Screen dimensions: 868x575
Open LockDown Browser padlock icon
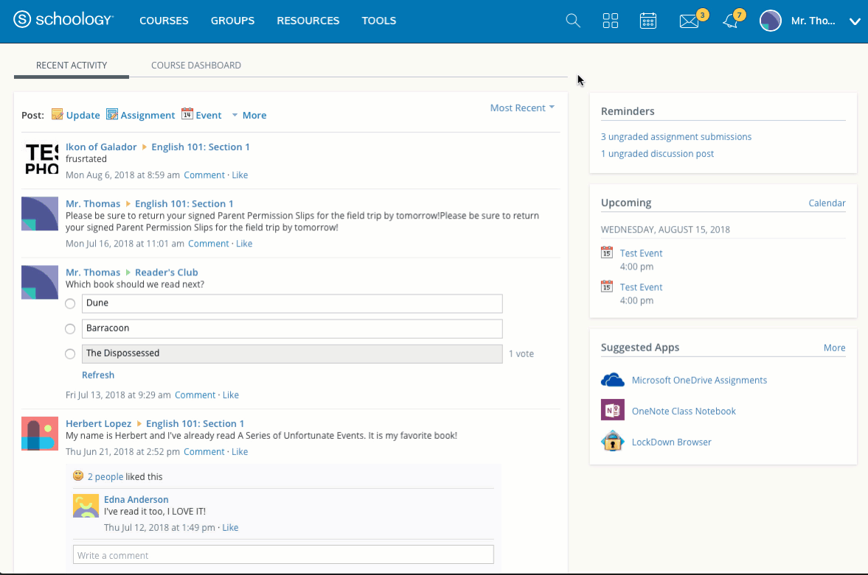(x=613, y=442)
